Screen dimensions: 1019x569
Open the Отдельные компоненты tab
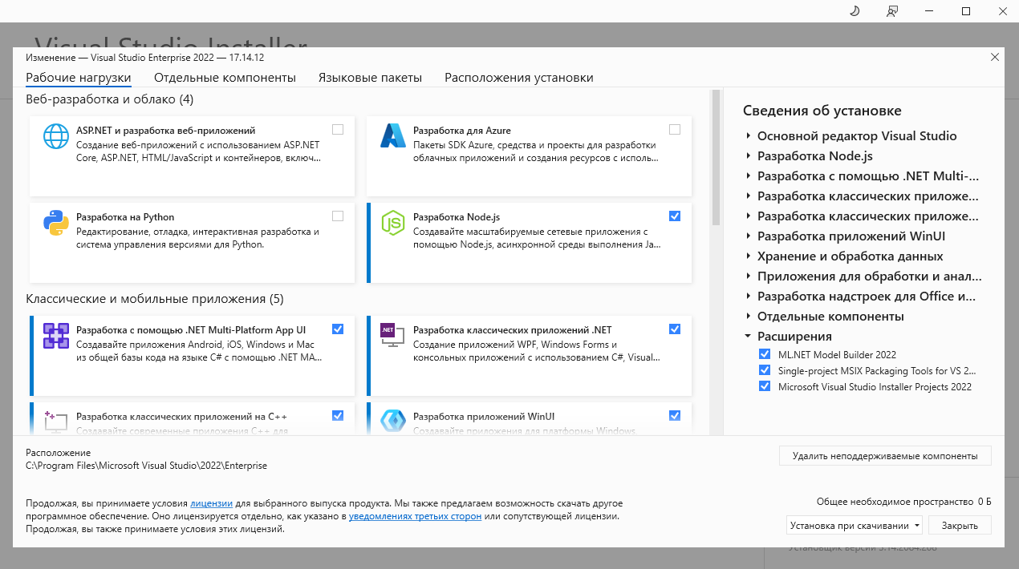pyautogui.click(x=225, y=78)
